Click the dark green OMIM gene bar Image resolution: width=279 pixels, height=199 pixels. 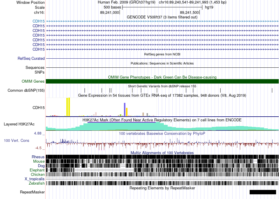pyautogui.click(x=162, y=81)
